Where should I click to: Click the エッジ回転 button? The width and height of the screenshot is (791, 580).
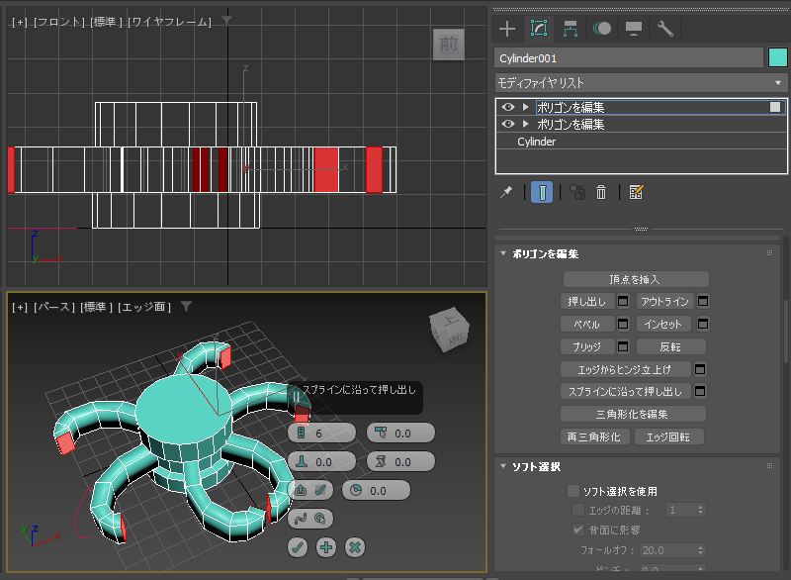[x=669, y=436]
